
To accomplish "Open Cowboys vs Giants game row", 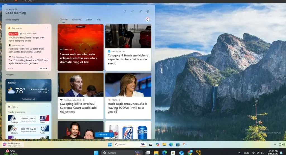I will click(x=28, y=119).
